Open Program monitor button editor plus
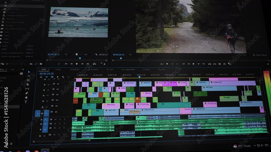 [x=268, y=64]
